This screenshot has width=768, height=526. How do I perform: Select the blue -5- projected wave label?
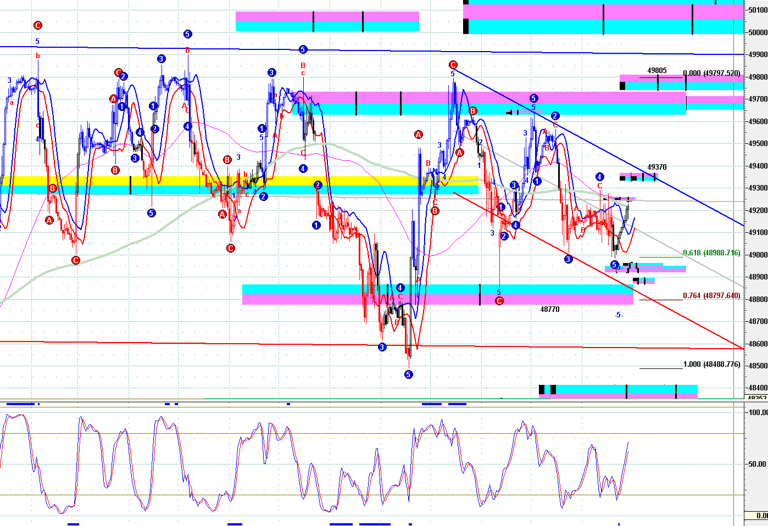click(x=619, y=315)
